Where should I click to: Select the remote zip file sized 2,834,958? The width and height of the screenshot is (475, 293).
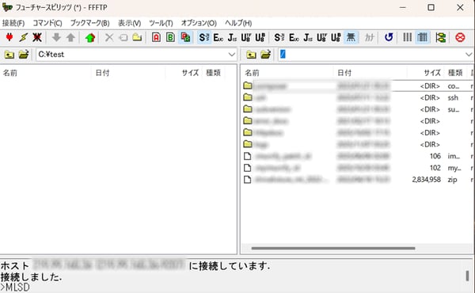pyautogui.click(x=357, y=180)
